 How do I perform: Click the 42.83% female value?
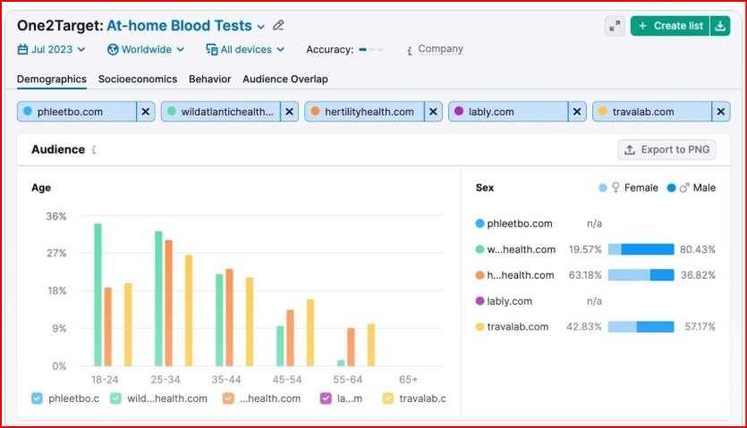pyautogui.click(x=583, y=327)
